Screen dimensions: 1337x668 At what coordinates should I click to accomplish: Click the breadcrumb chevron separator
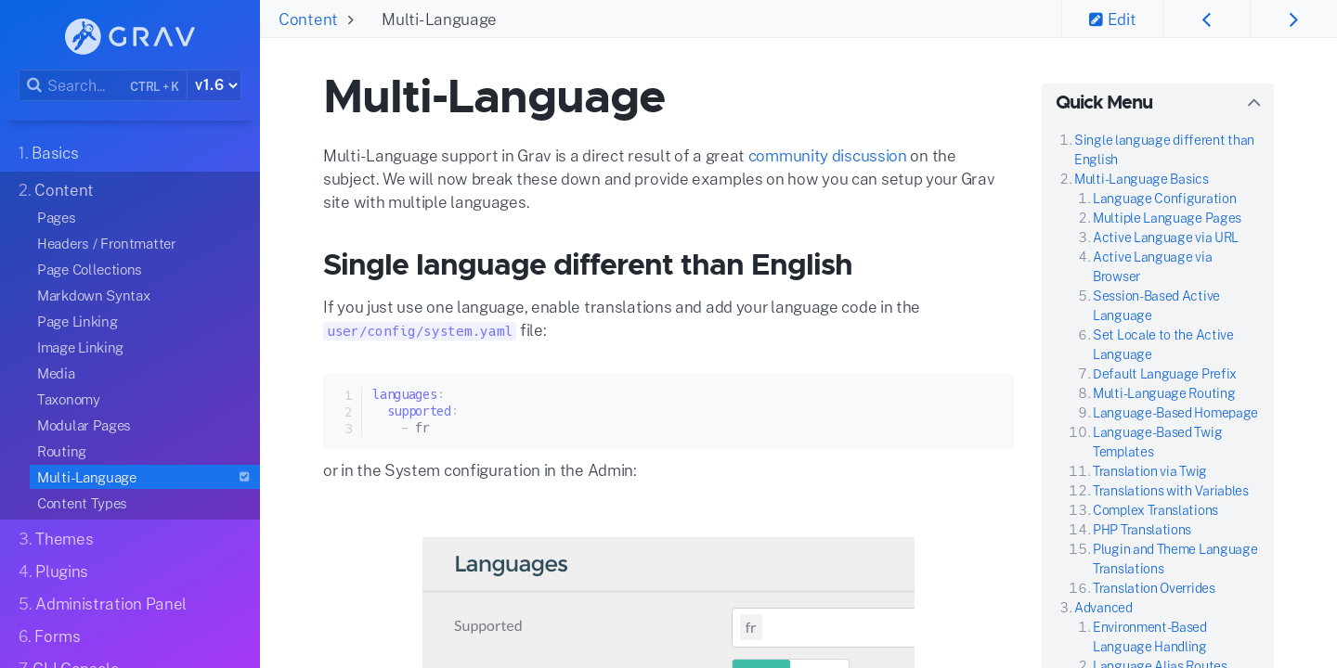(x=350, y=20)
